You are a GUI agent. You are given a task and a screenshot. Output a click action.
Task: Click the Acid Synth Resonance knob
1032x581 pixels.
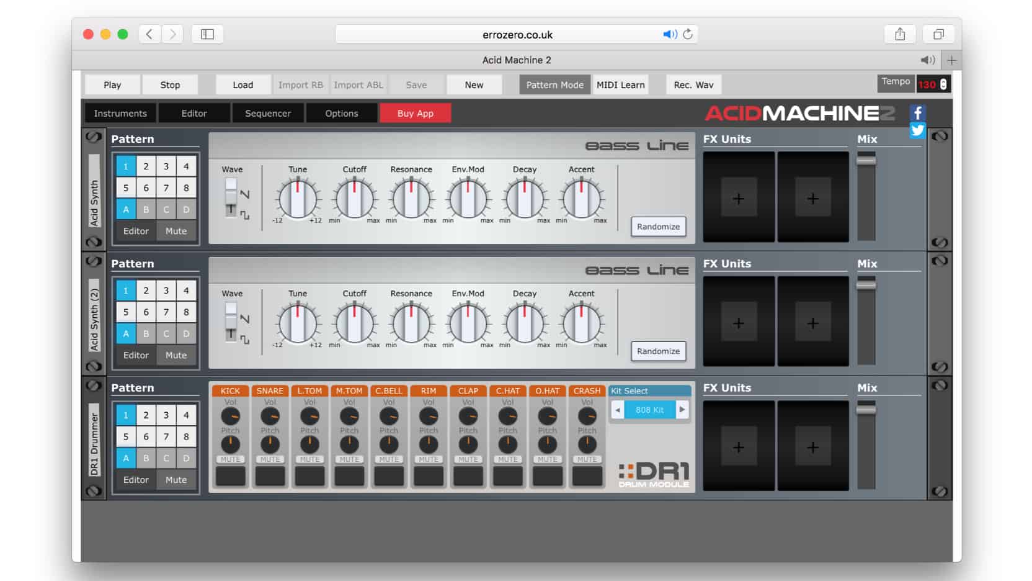click(411, 199)
